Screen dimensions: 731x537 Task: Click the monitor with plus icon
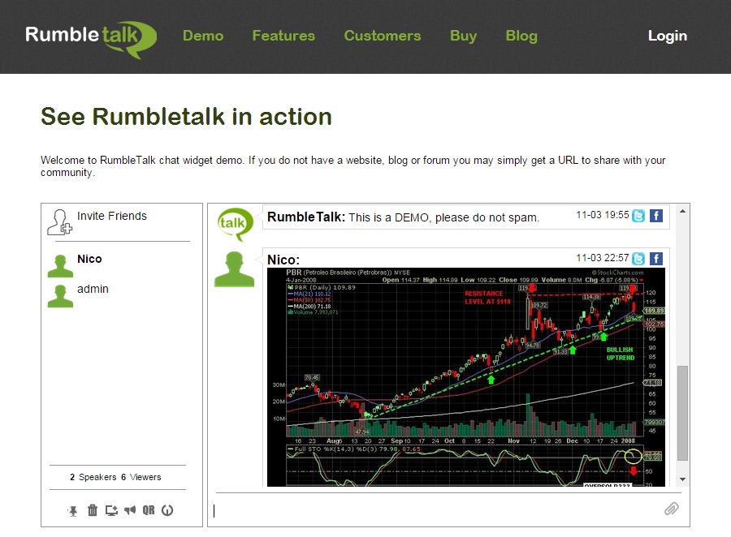tap(111, 510)
